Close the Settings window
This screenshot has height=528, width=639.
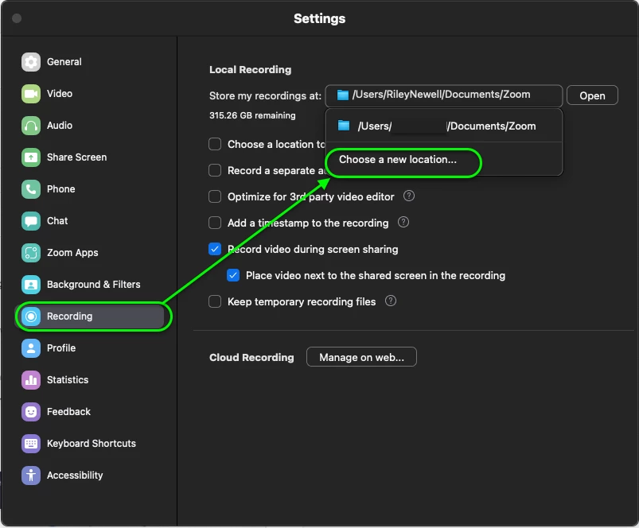(x=17, y=18)
